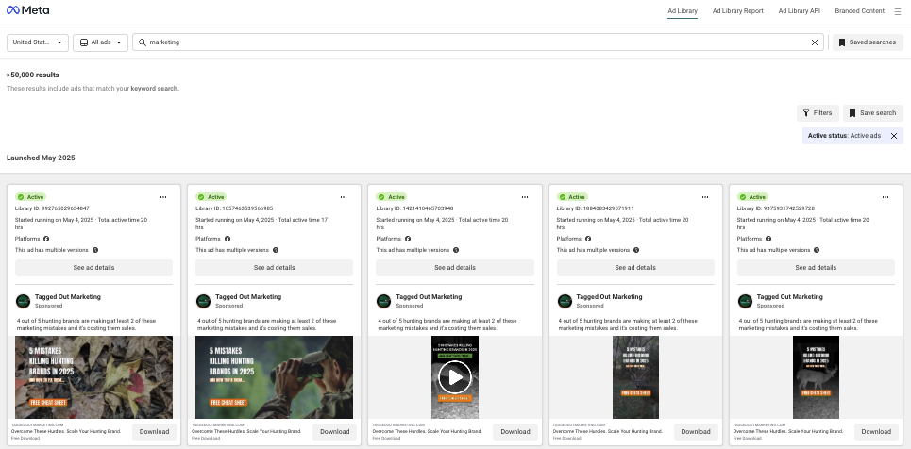Click Tagged Out Marketing name on ad 992765029634847
The width and height of the screenshot is (911, 449).
[x=68, y=297]
